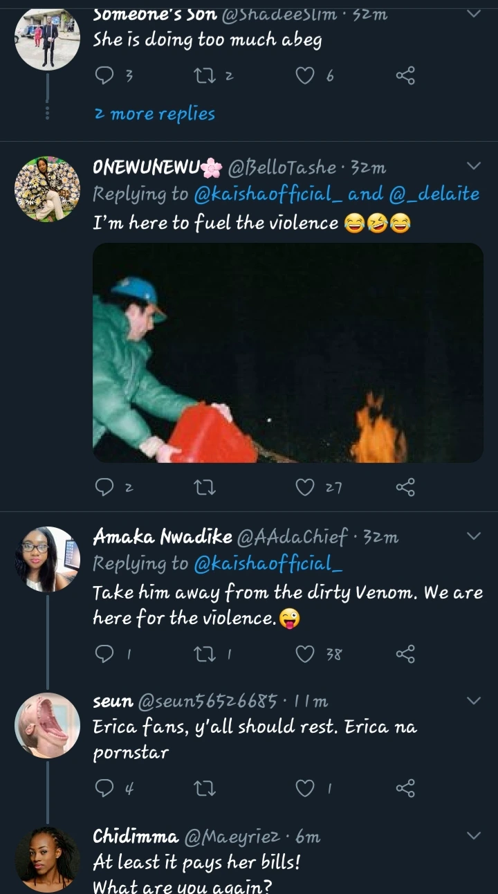Open ONEWUNEWU's profile avatar
This screenshot has width=498, height=894.
click(x=47, y=189)
